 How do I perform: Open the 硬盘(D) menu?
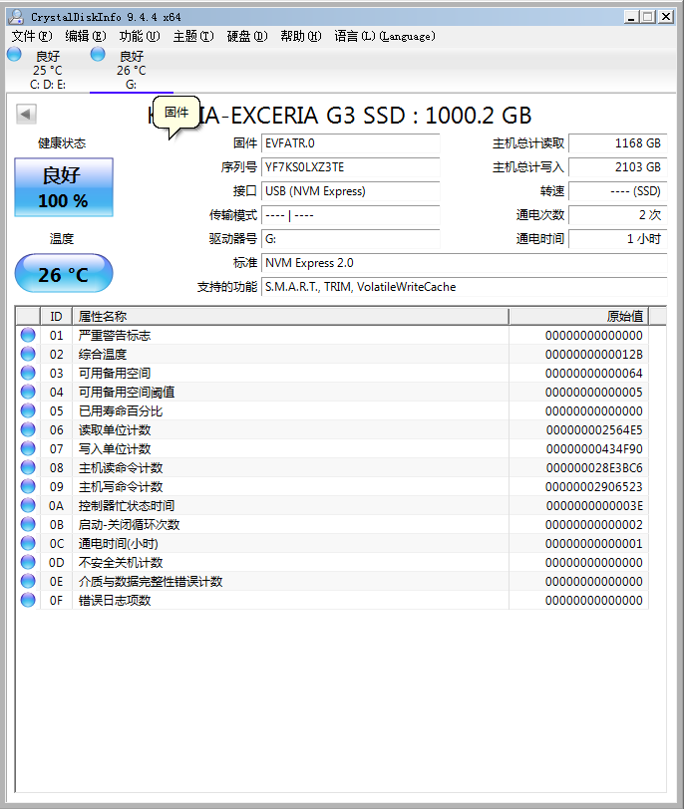[x=247, y=36]
